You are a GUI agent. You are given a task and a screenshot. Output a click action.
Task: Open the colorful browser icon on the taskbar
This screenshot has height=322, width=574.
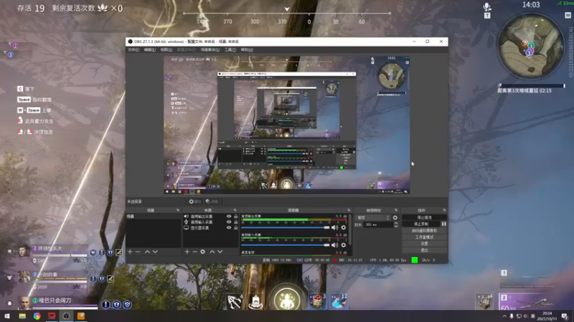point(37,316)
